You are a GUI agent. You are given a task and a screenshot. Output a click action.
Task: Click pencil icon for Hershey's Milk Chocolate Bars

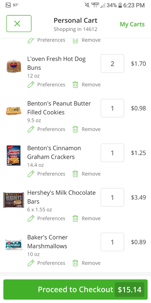pyautogui.click(x=31, y=218)
